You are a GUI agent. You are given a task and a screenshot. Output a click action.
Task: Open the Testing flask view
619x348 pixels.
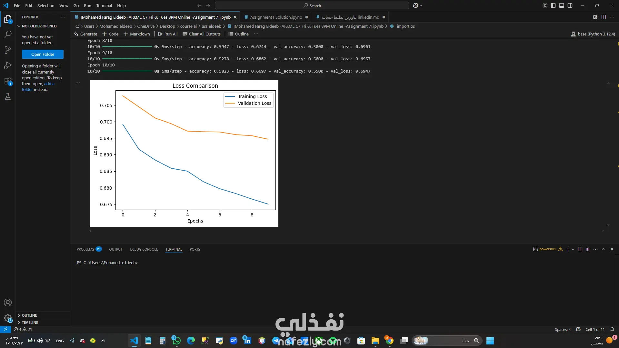[x=8, y=96]
